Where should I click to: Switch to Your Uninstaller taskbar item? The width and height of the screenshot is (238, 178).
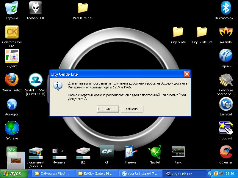pyautogui.click(x=141, y=174)
